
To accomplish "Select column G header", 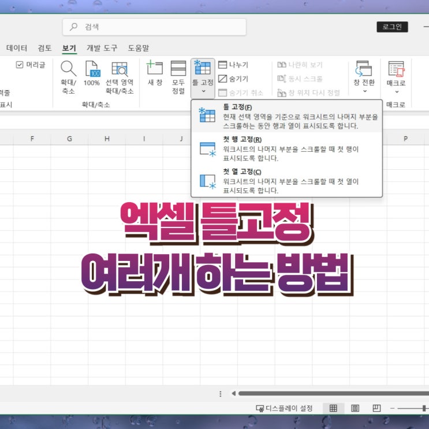I will click(69, 139).
